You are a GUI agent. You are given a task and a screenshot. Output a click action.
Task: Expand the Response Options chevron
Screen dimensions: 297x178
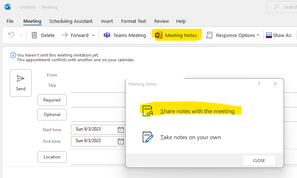coord(258,35)
